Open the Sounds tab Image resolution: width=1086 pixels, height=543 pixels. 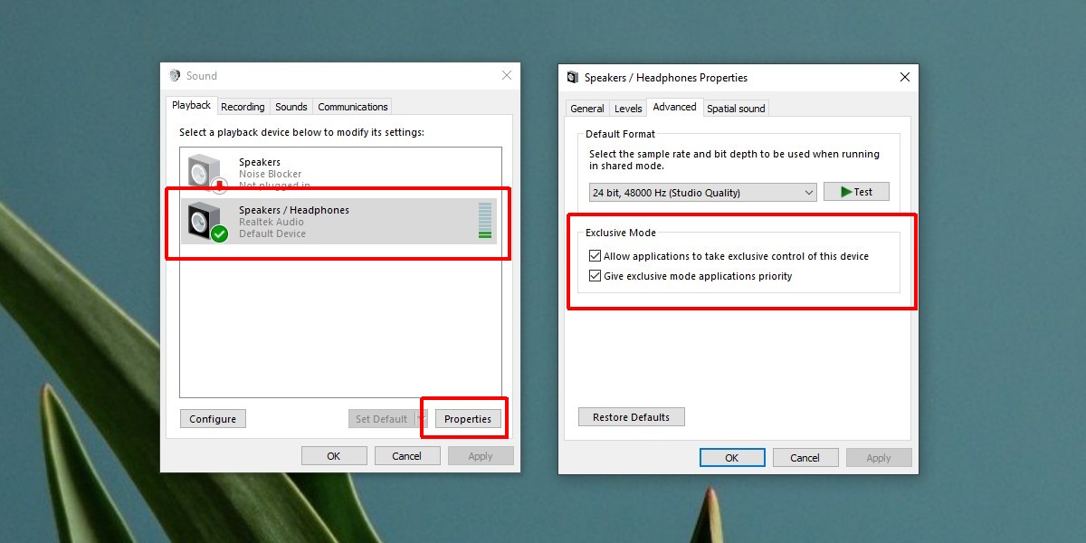coord(291,107)
